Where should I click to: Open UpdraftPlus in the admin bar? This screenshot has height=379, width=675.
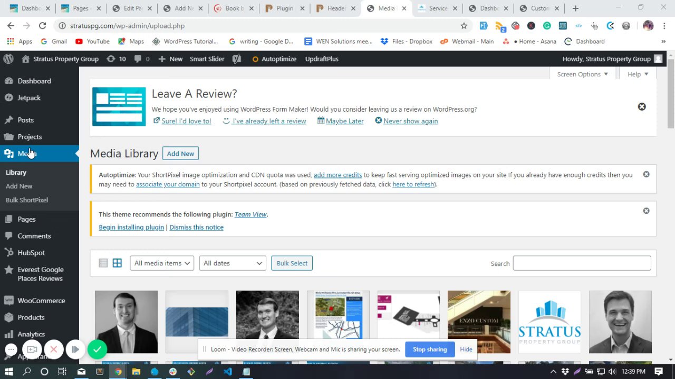(x=322, y=59)
